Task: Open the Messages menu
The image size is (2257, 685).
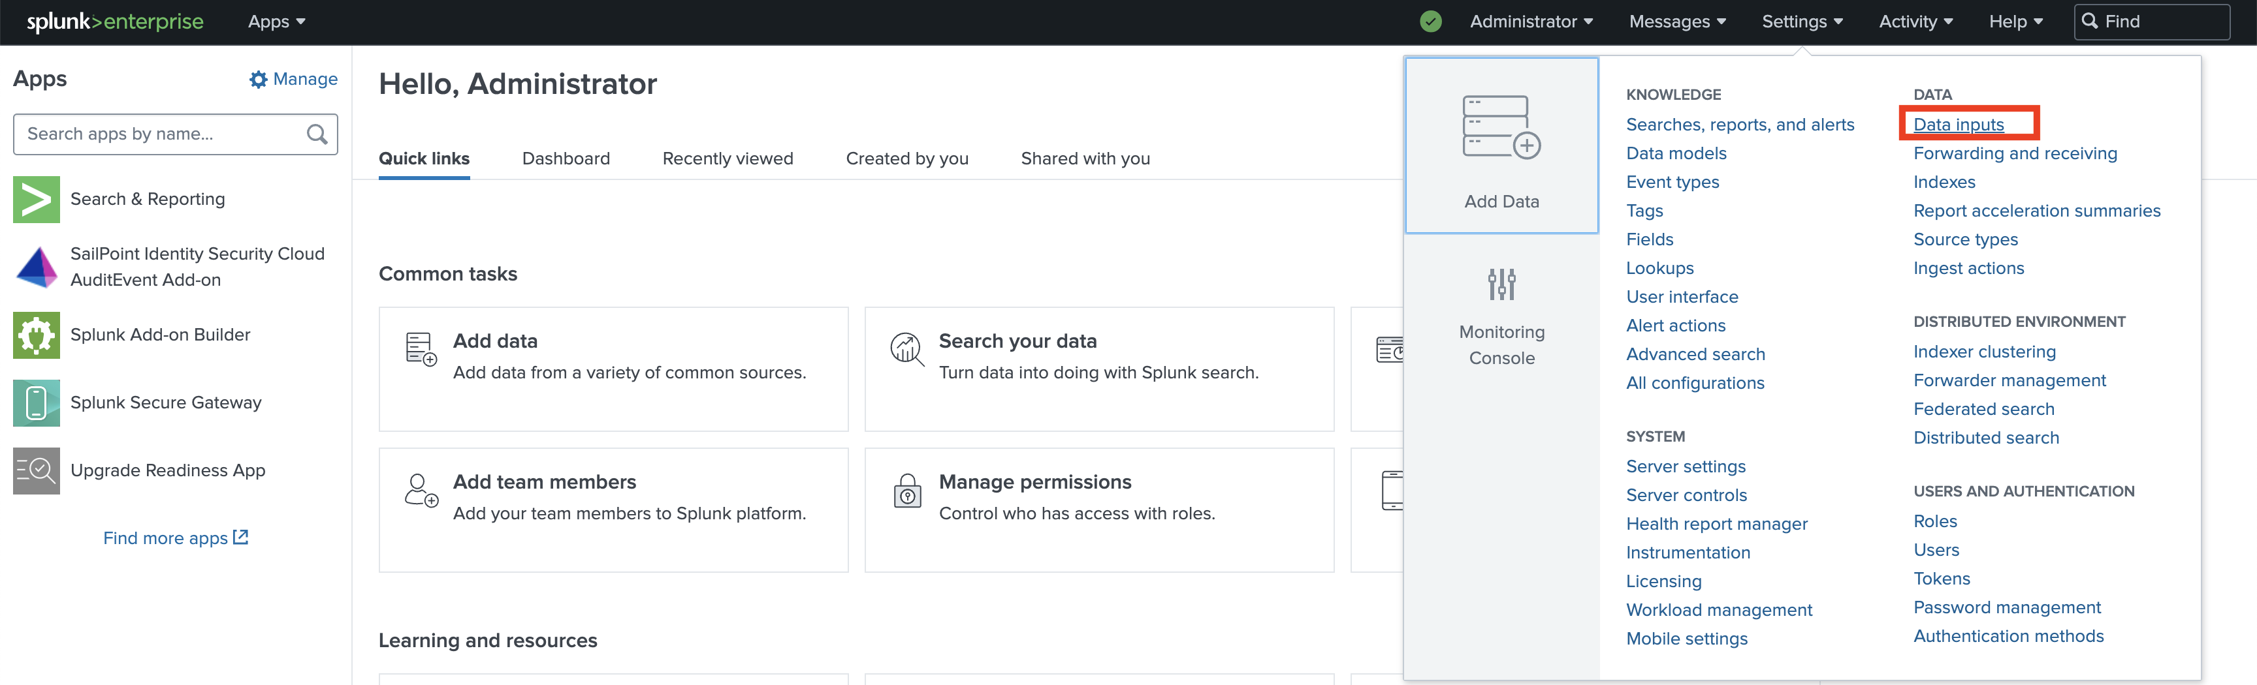Action: (x=1676, y=21)
